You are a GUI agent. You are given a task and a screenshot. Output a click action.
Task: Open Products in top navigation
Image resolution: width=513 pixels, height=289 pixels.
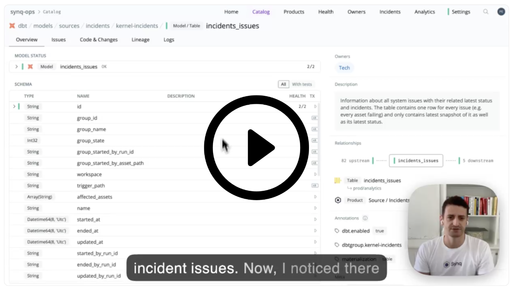(294, 12)
